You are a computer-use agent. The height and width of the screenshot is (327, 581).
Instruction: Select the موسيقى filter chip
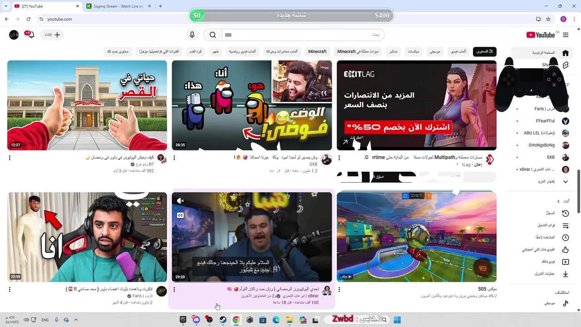click(x=435, y=51)
